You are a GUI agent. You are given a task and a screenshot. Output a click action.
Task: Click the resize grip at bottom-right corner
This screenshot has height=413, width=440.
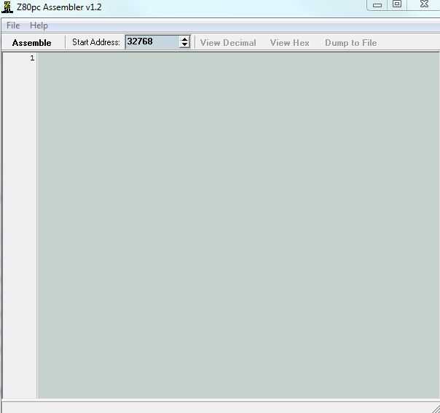tap(436, 408)
